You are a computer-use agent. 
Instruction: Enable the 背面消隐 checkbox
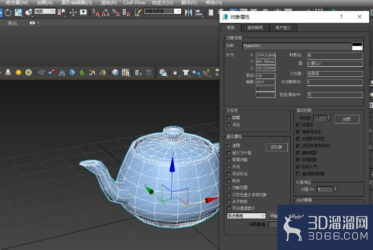point(229,160)
